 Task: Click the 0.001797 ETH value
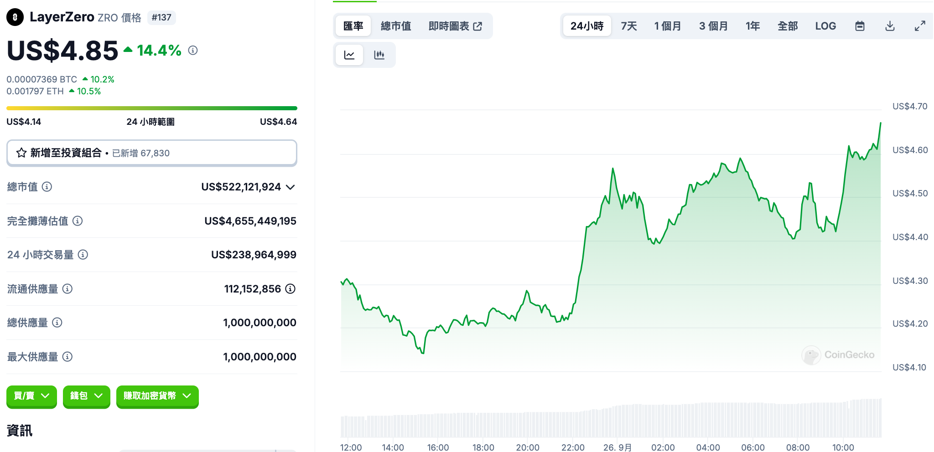35,91
